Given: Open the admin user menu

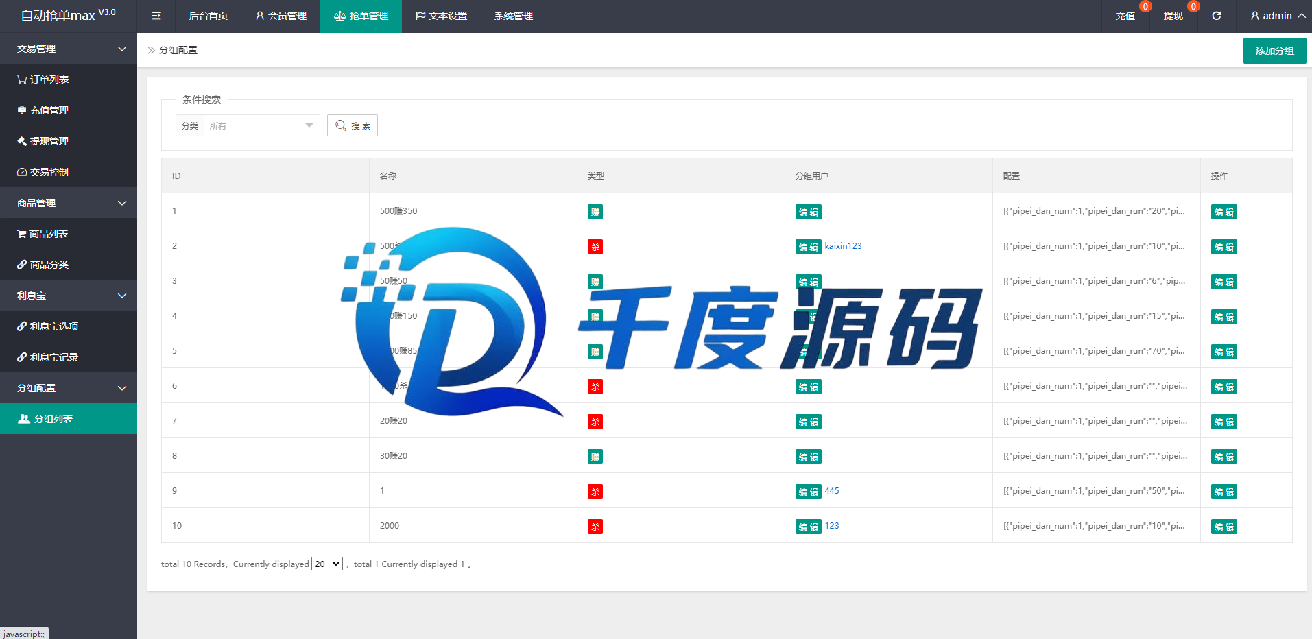Looking at the screenshot, I should (1278, 16).
